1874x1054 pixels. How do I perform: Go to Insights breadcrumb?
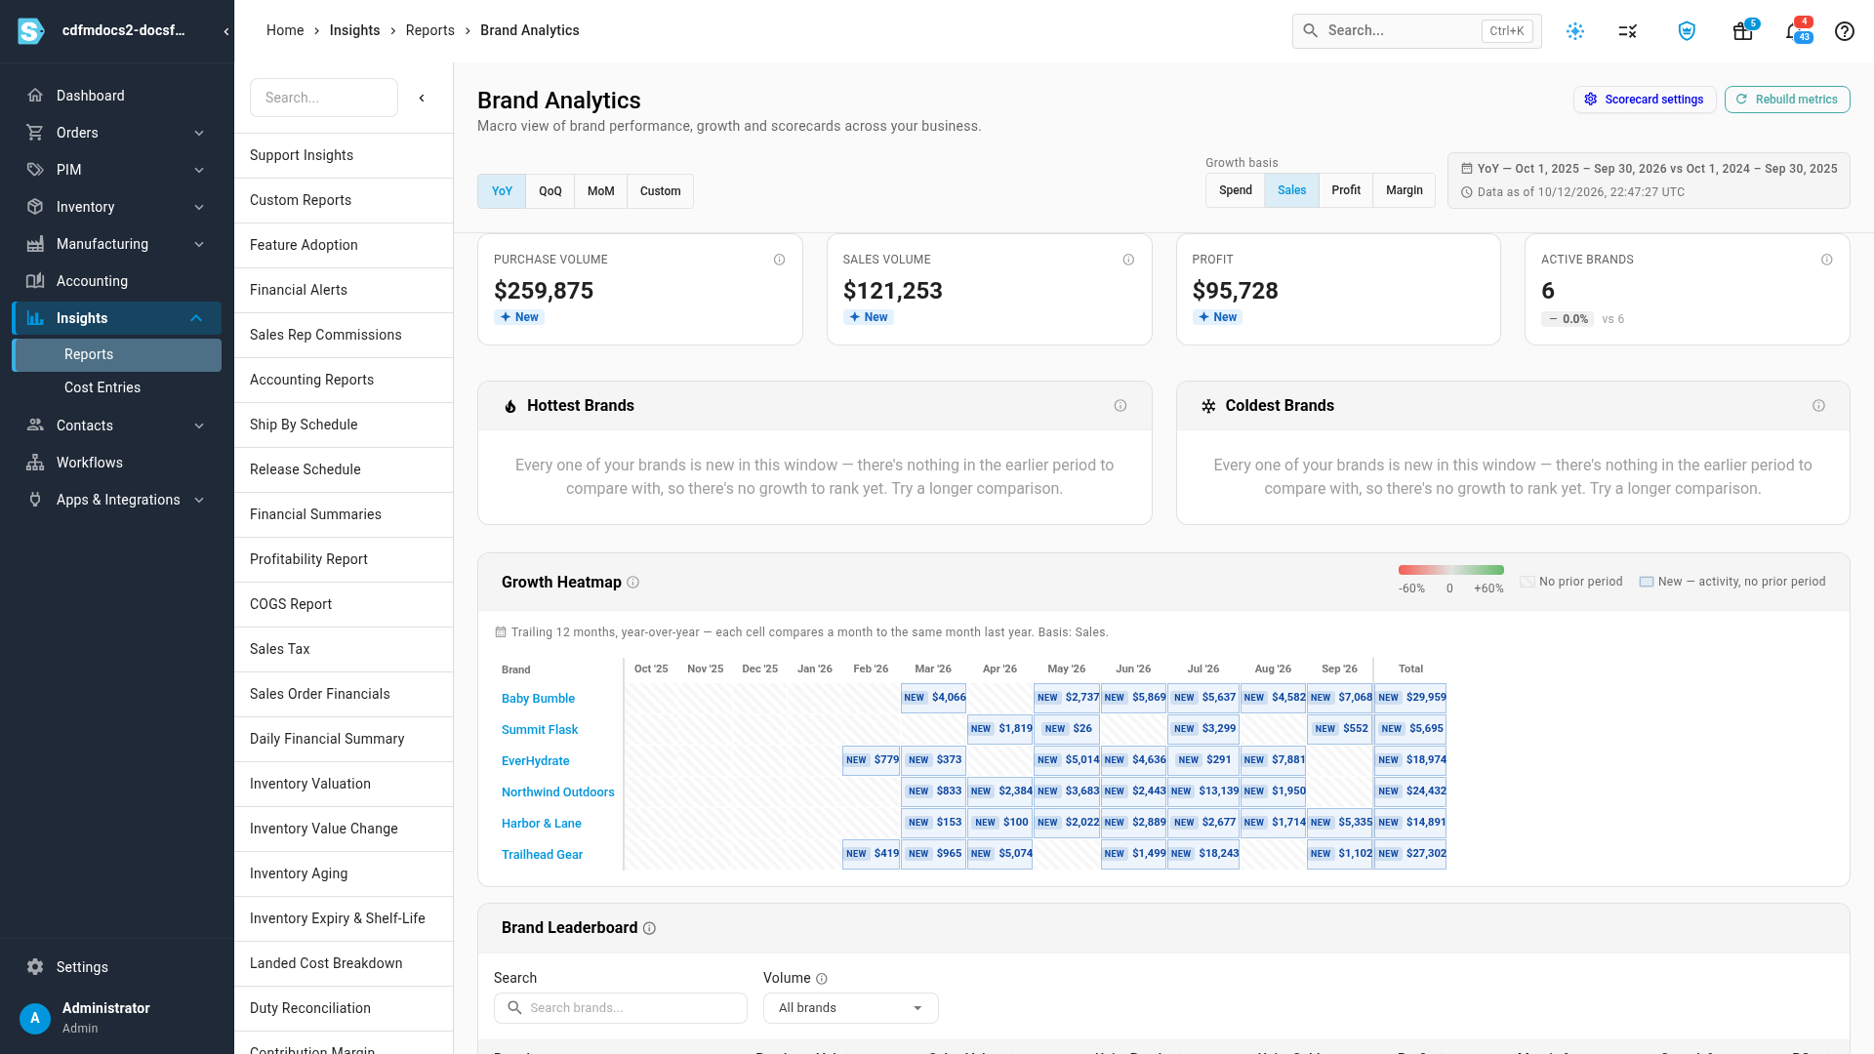coord(354,30)
